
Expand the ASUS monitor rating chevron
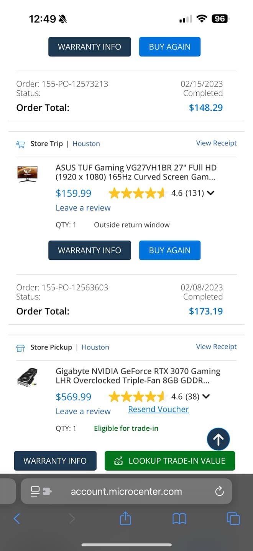tap(210, 193)
